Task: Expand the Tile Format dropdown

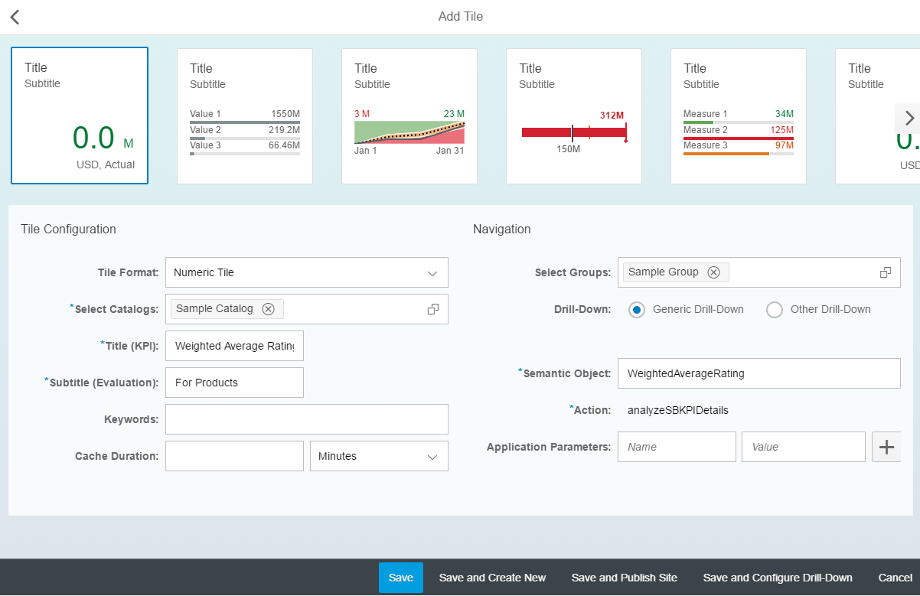Action: (432, 273)
